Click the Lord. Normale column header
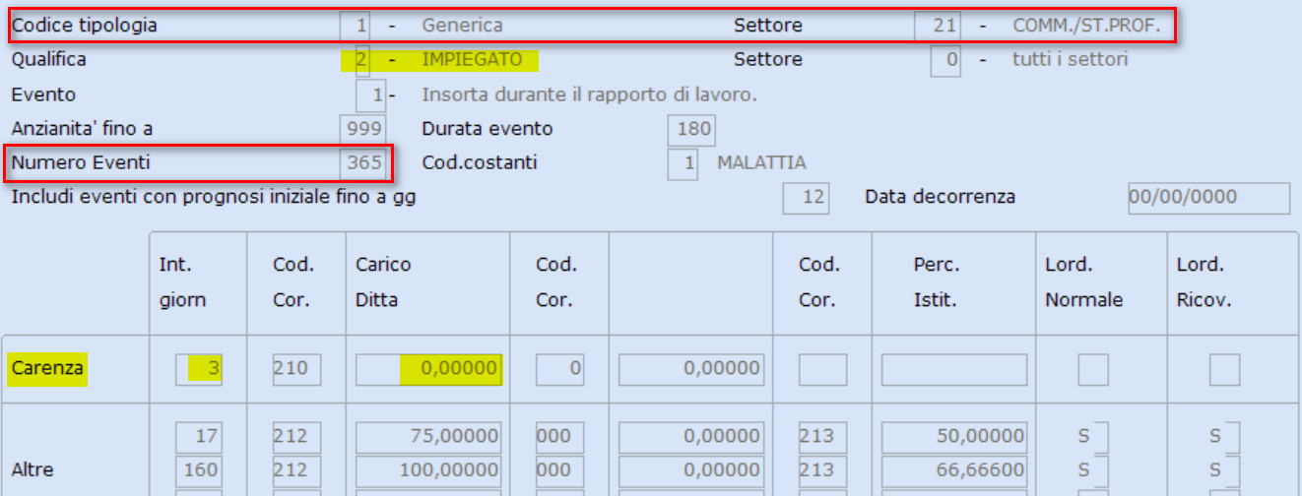1302x496 pixels. [1084, 282]
